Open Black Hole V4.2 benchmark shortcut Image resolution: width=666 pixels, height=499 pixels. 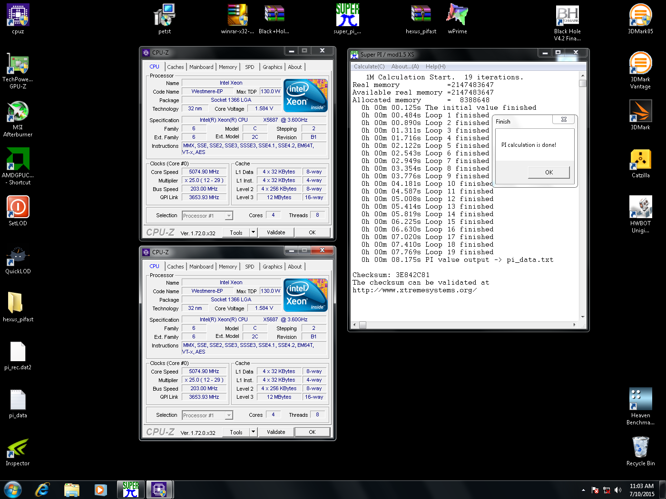pos(567,23)
